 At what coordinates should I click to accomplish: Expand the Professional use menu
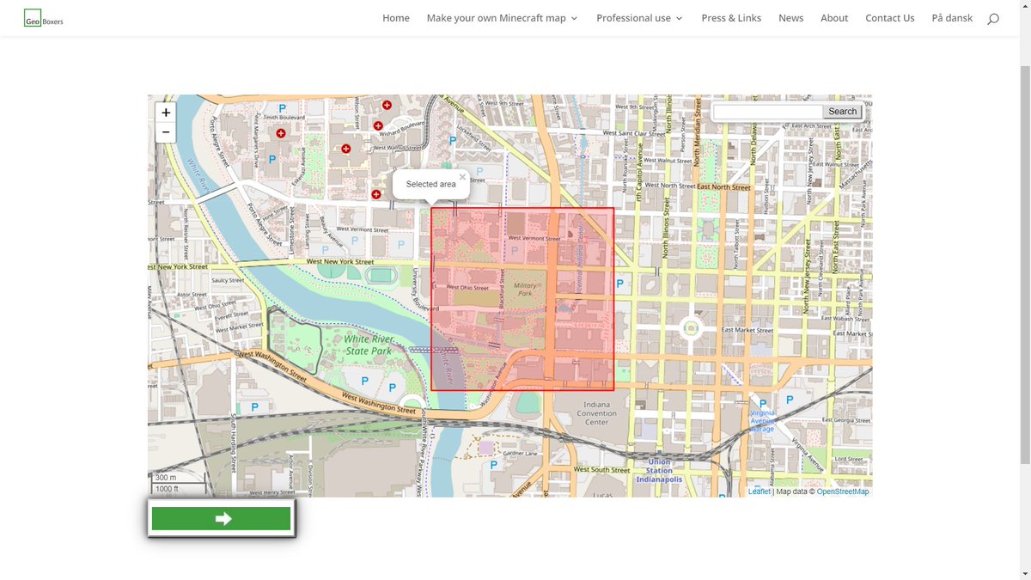point(639,18)
